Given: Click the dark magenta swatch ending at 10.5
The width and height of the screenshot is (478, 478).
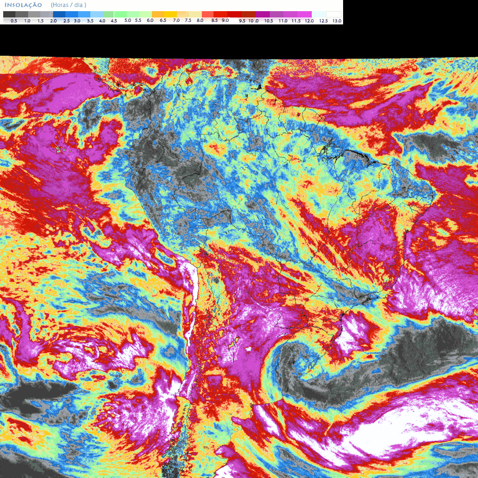Looking at the screenshot, I should tap(262, 14).
